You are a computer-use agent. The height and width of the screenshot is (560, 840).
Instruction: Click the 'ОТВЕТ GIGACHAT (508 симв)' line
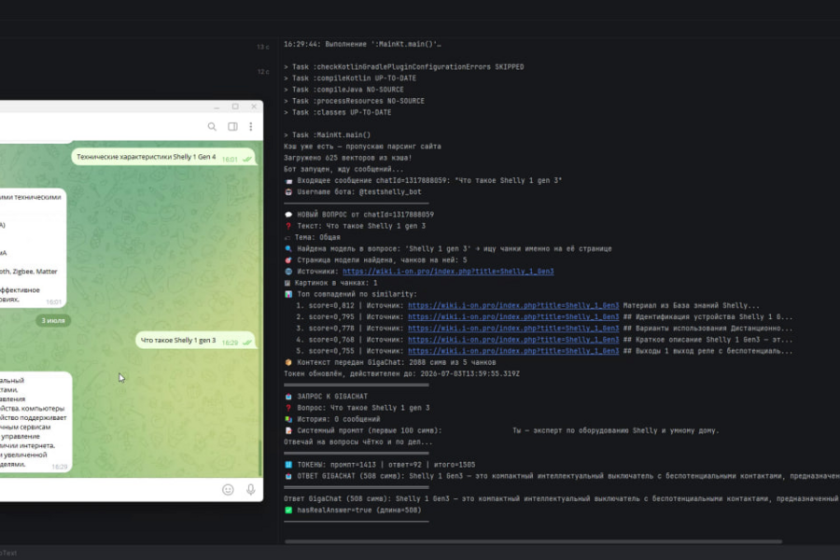(x=562, y=476)
